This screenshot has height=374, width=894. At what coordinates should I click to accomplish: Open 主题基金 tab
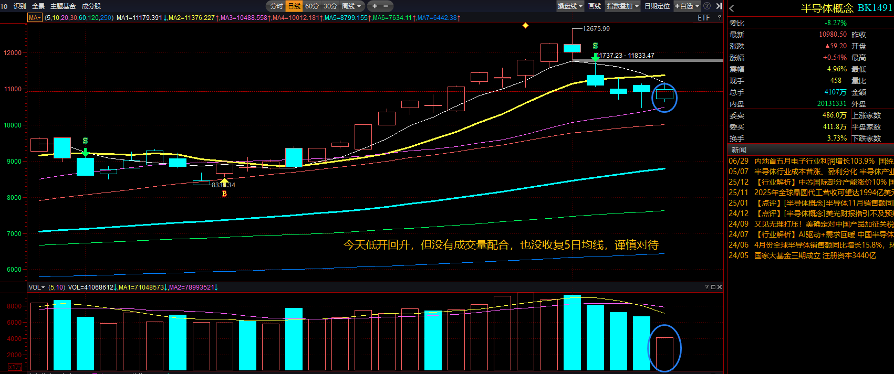point(63,6)
